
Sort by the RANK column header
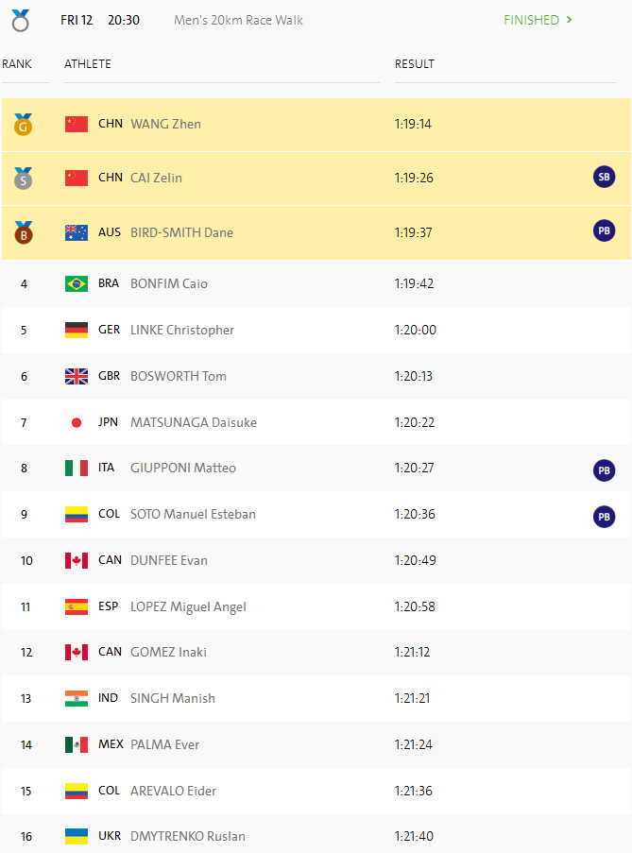(x=17, y=64)
